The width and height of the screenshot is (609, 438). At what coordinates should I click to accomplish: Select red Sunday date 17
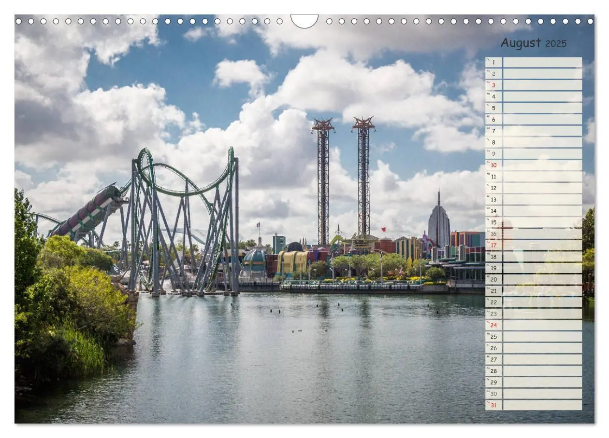coord(493,245)
